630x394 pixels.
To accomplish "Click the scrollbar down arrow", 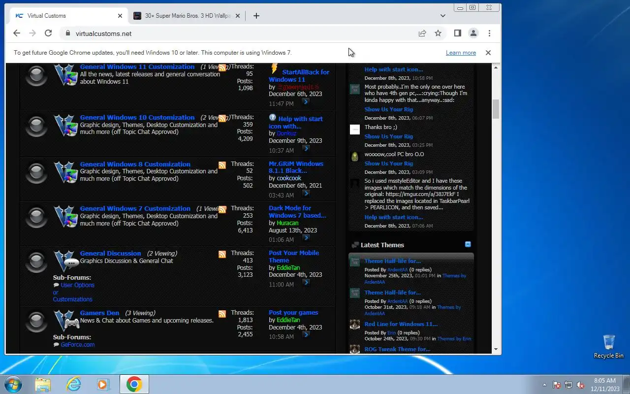I will pos(496,349).
